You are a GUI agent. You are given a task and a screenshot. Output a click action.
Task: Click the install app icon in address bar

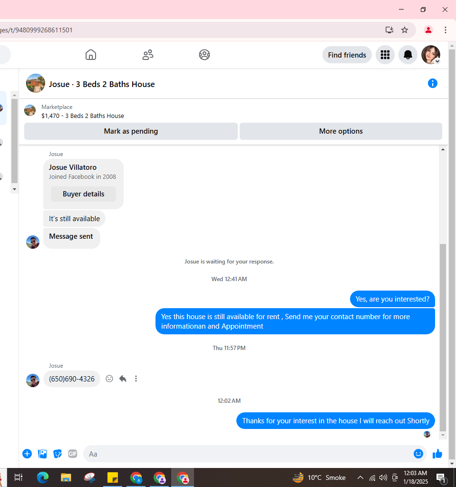click(389, 30)
